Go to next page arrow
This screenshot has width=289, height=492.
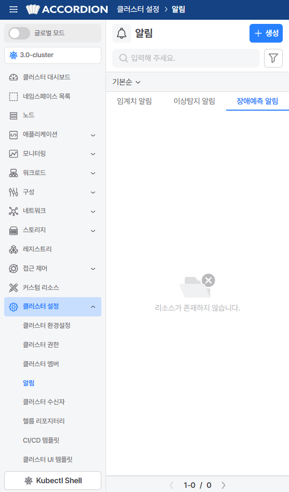click(x=224, y=485)
